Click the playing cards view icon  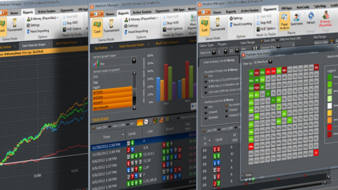pos(146,122)
